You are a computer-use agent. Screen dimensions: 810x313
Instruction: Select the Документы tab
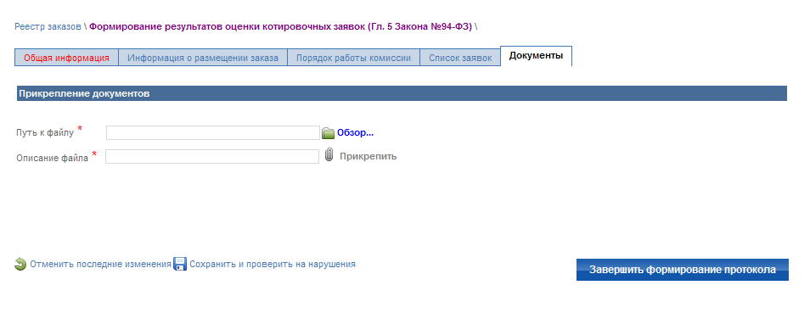coord(537,56)
